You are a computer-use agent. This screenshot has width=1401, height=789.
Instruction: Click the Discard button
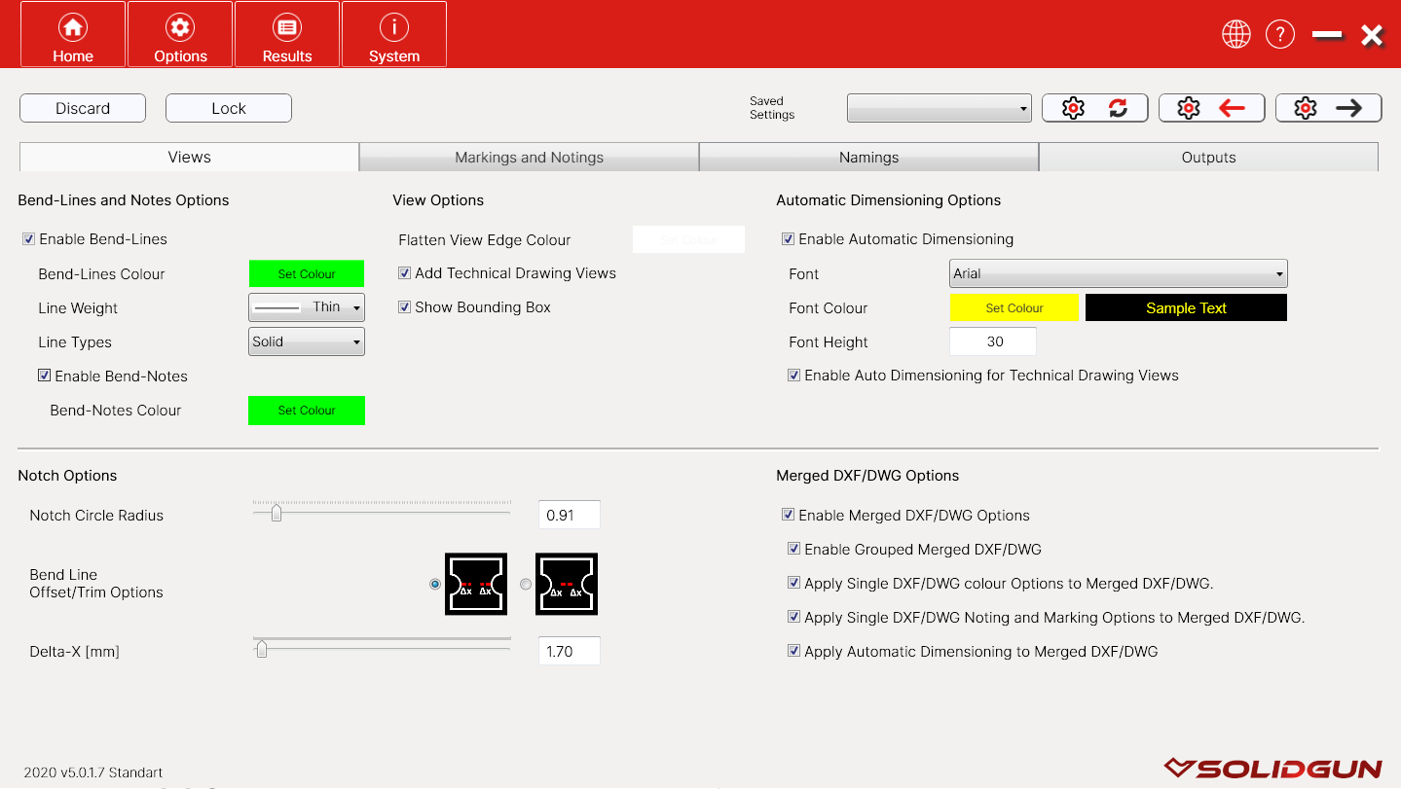coord(83,108)
